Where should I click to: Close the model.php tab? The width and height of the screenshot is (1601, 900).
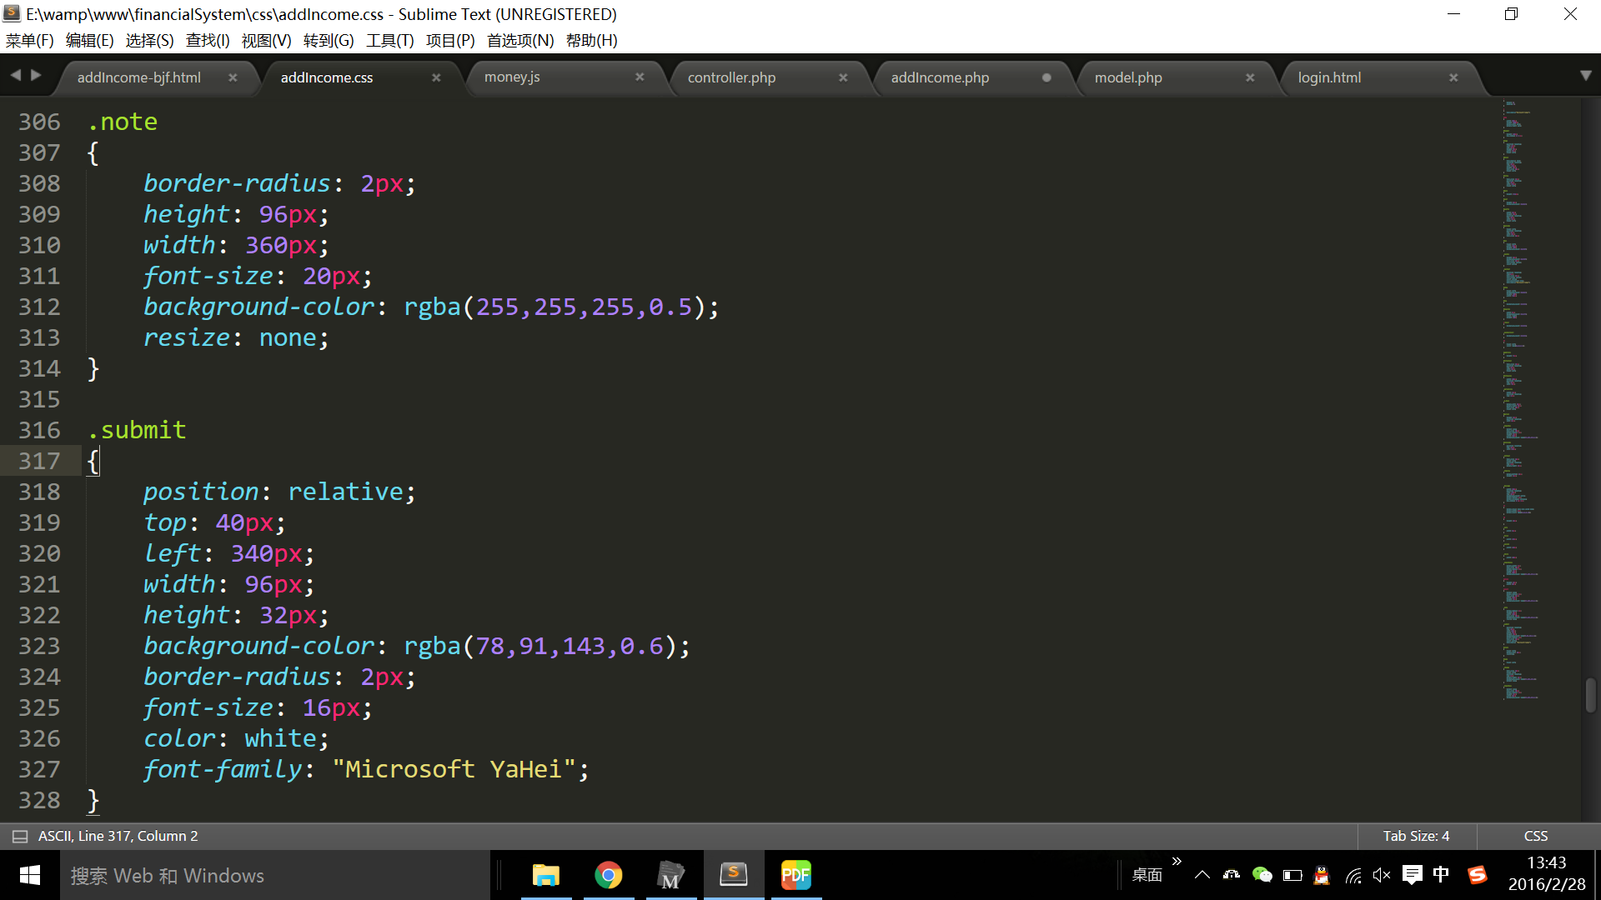pos(1250,77)
